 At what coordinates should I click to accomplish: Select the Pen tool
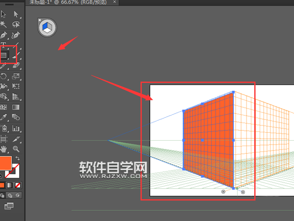pyautogui.click(x=3, y=35)
